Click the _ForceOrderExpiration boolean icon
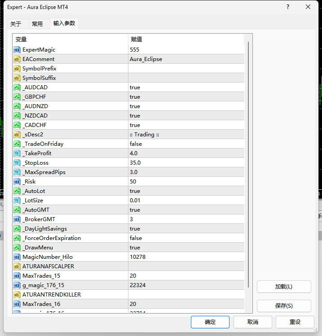 click(x=17, y=238)
